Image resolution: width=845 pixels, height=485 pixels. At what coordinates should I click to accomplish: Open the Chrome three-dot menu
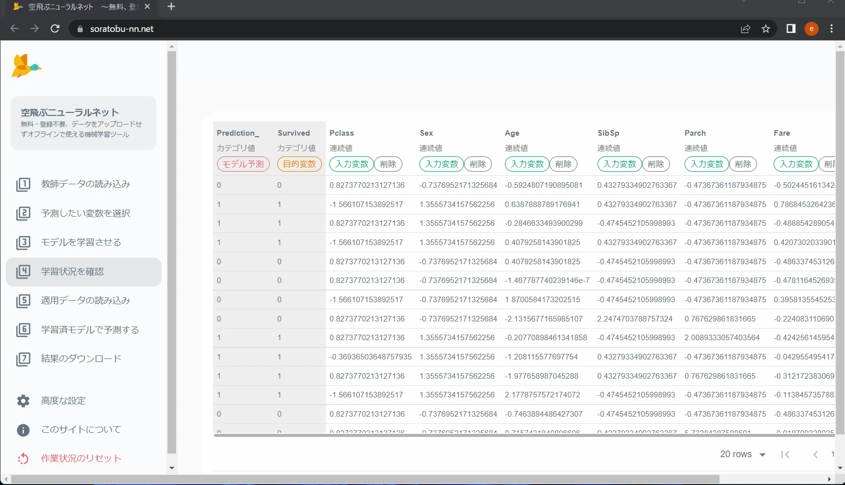click(x=831, y=29)
